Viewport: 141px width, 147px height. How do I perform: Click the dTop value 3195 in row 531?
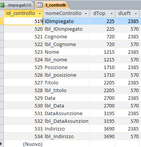(x=102, y=113)
